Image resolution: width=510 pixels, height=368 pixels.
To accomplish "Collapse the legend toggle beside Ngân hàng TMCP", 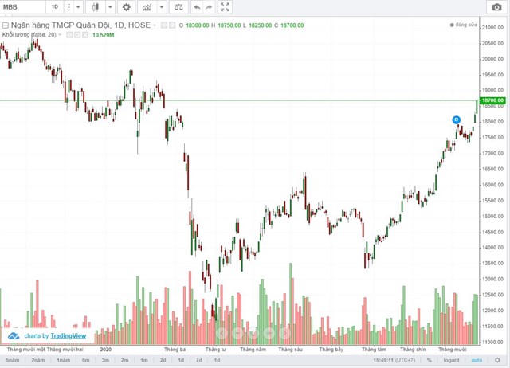I will click(x=5, y=25).
